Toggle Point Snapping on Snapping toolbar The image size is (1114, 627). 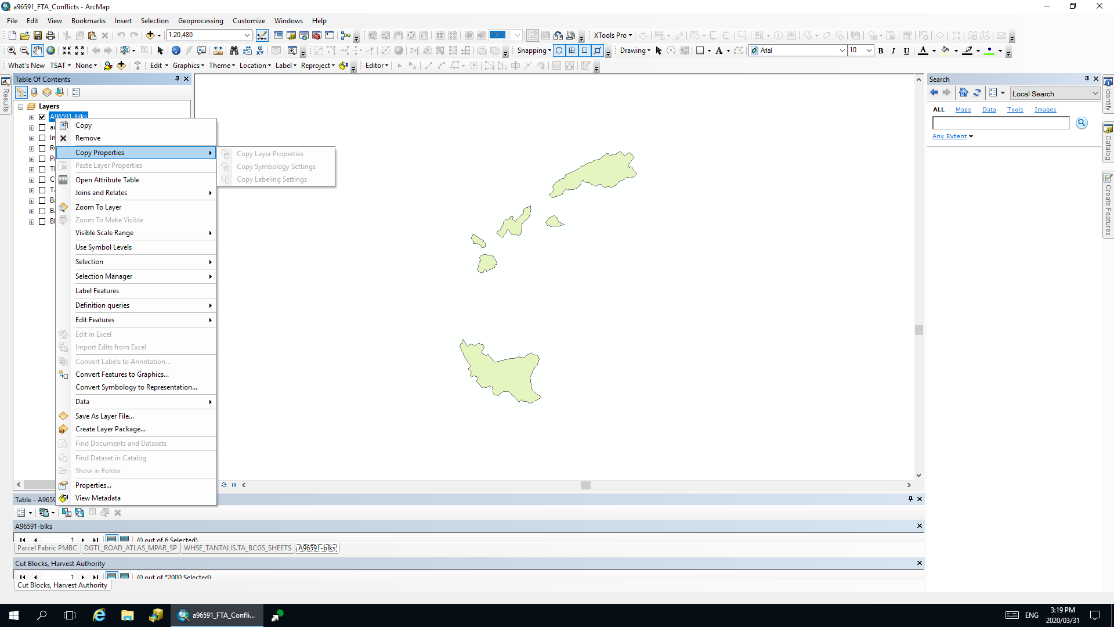(x=559, y=51)
